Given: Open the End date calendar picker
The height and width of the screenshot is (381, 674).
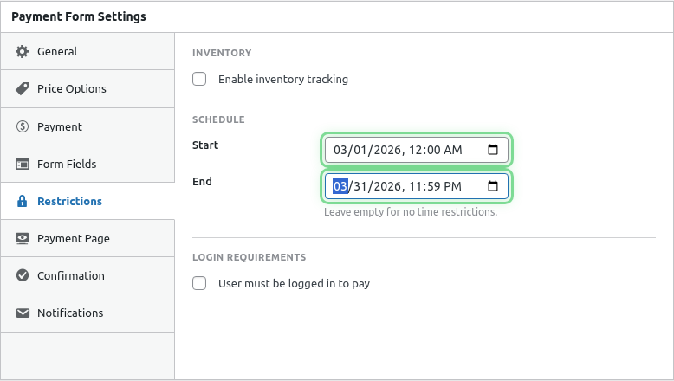Looking at the screenshot, I should click(492, 186).
